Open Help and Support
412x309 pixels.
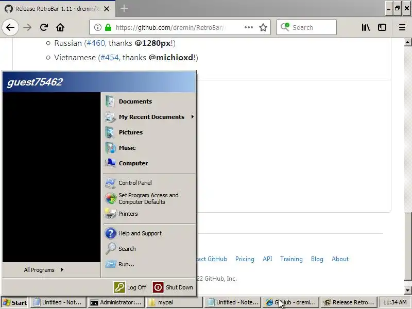(x=149, y=233)
